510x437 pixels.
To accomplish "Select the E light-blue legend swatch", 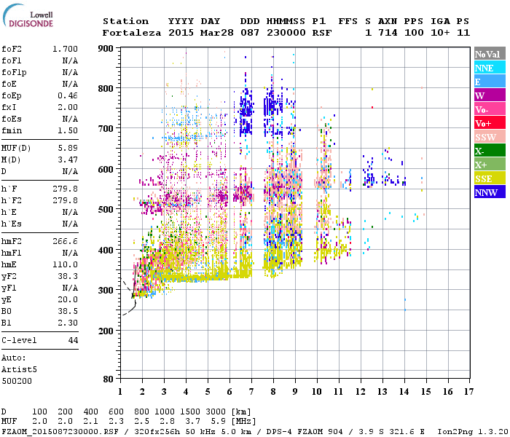I will (x=490, y=82).
